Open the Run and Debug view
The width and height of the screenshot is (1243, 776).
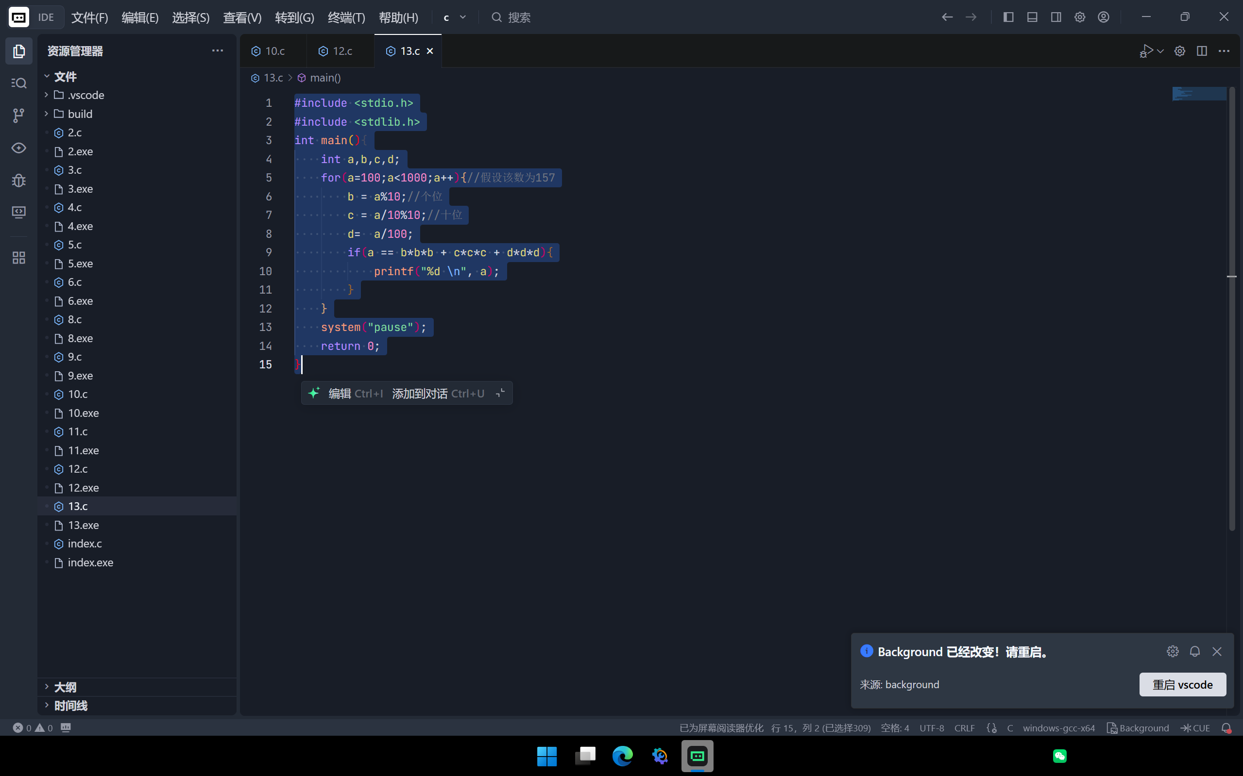(19, 180)
